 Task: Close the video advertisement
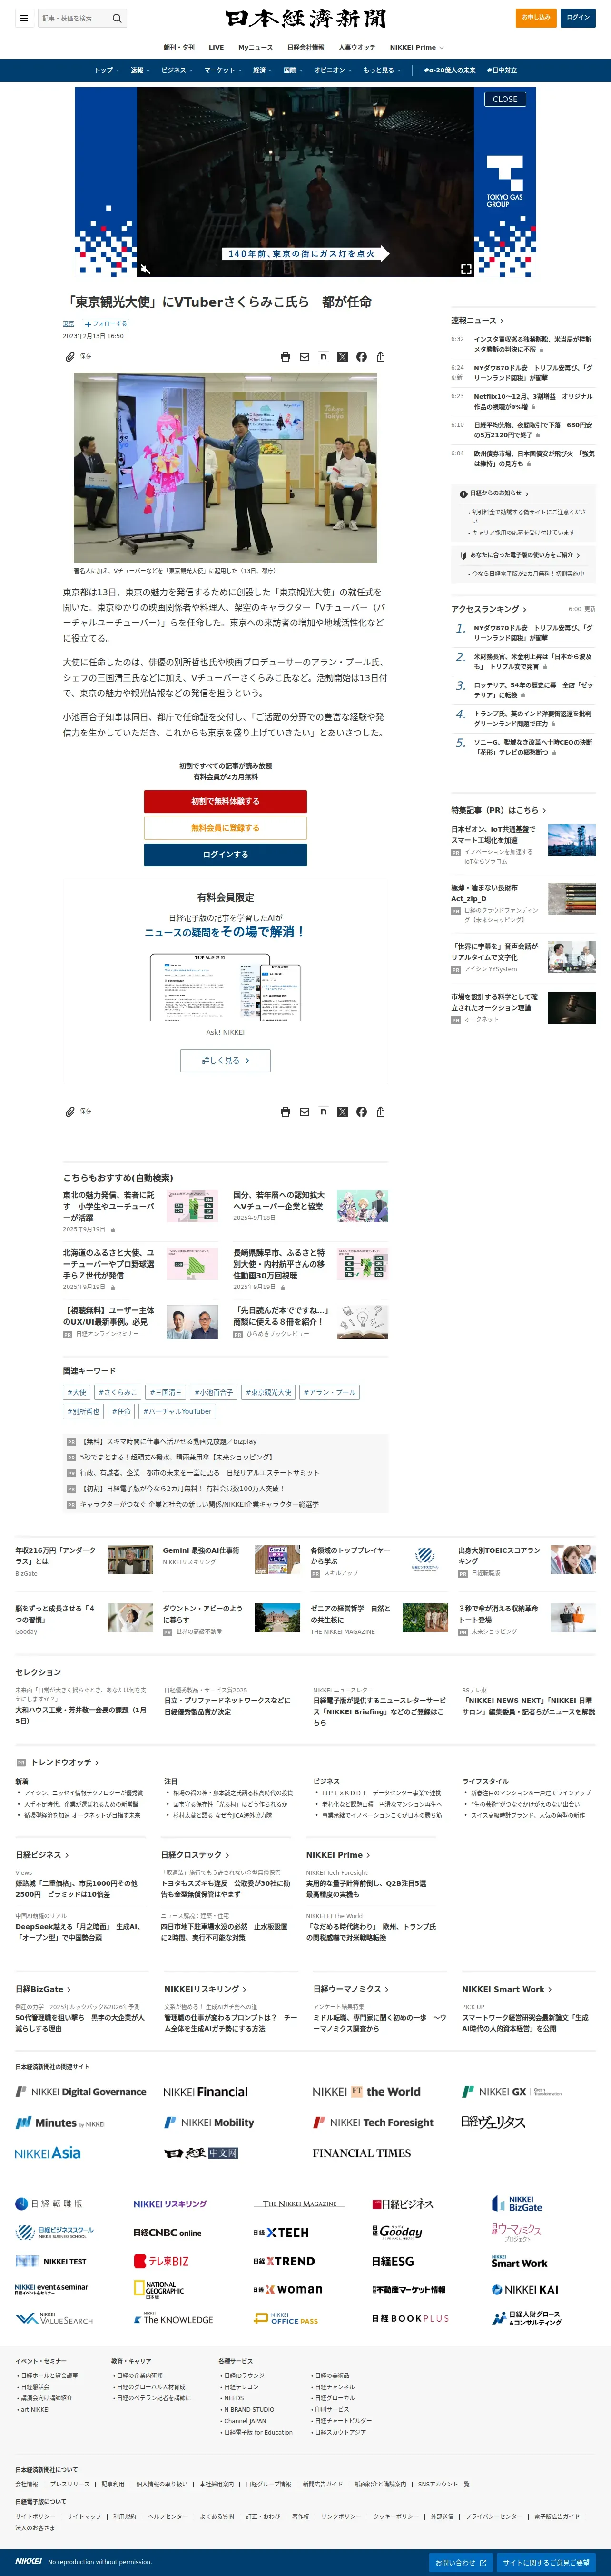(x=505, y=99)
